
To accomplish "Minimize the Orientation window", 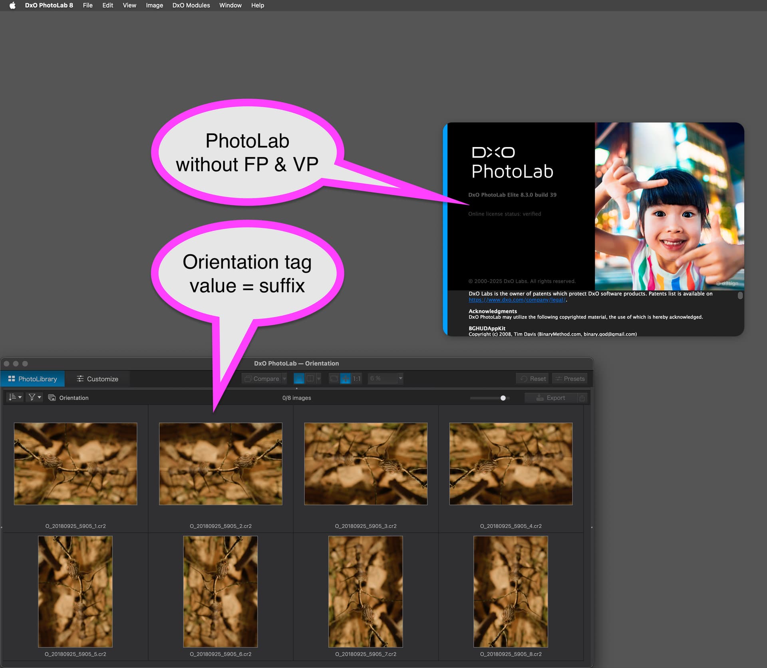I will 16,364.
